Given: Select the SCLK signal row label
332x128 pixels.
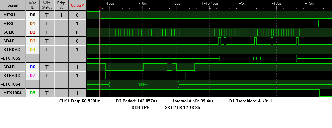Looking at the screenshot, I should (x=13, y=32).
